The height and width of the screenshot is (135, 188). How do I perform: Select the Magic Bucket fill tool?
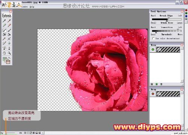[x=4, y=34]
